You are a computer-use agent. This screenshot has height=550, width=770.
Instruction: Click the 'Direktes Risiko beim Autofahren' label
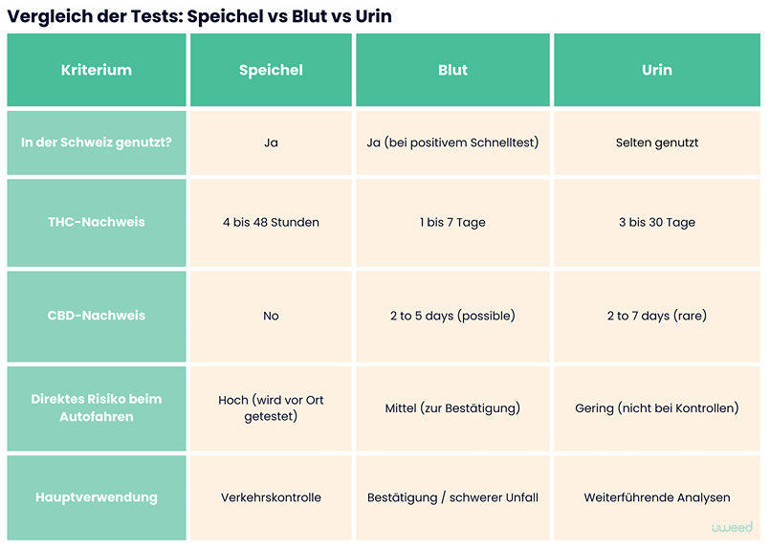[x=97, y=408]
